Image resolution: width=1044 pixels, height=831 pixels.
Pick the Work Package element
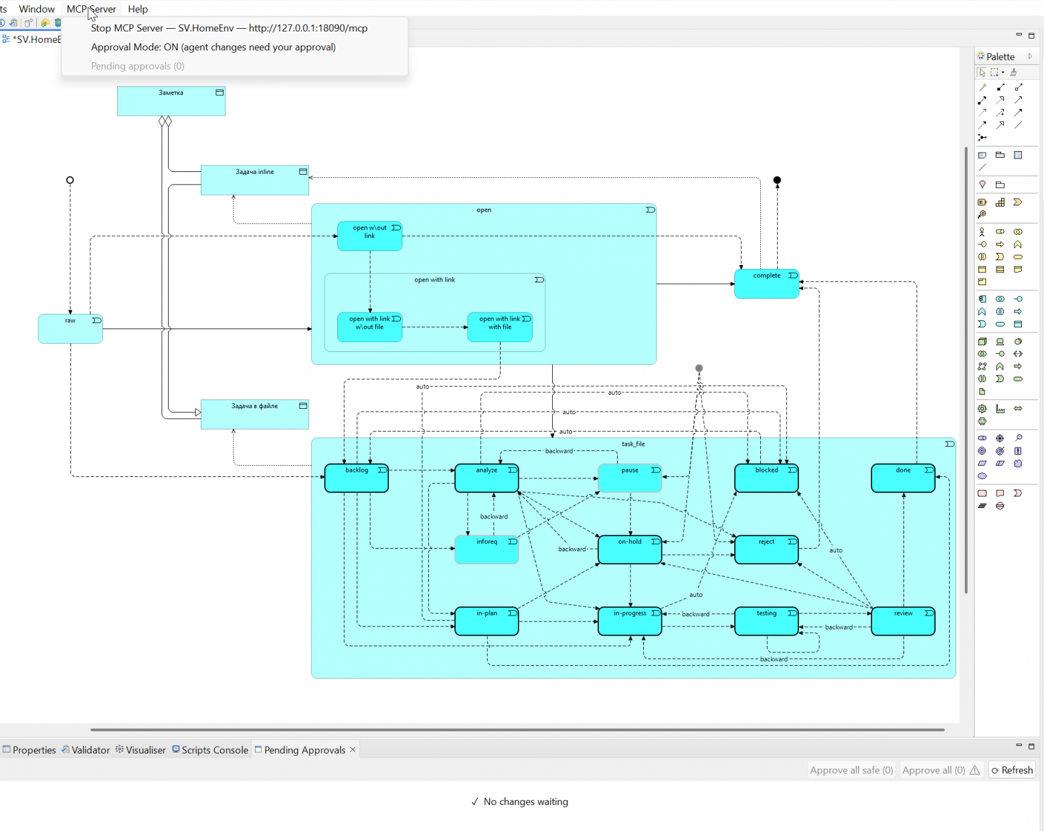pyautogui.click(x=982, y=493)
